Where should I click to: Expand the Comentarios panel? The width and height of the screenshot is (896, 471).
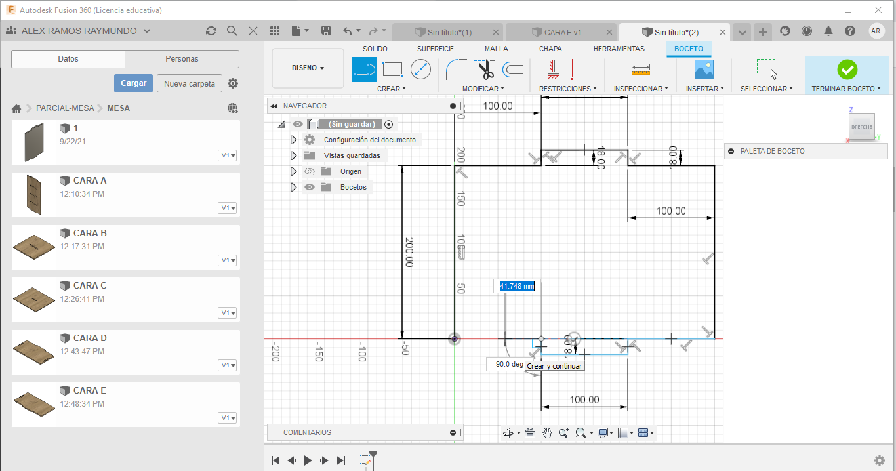453,432
